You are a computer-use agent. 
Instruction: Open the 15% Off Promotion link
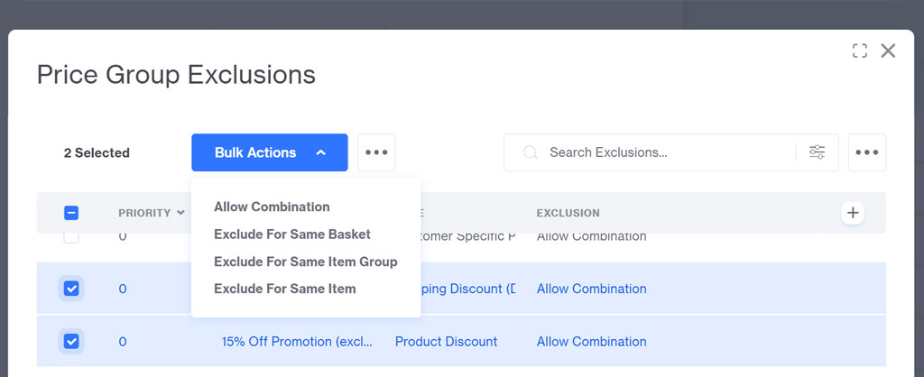click(x=297, y=342)
